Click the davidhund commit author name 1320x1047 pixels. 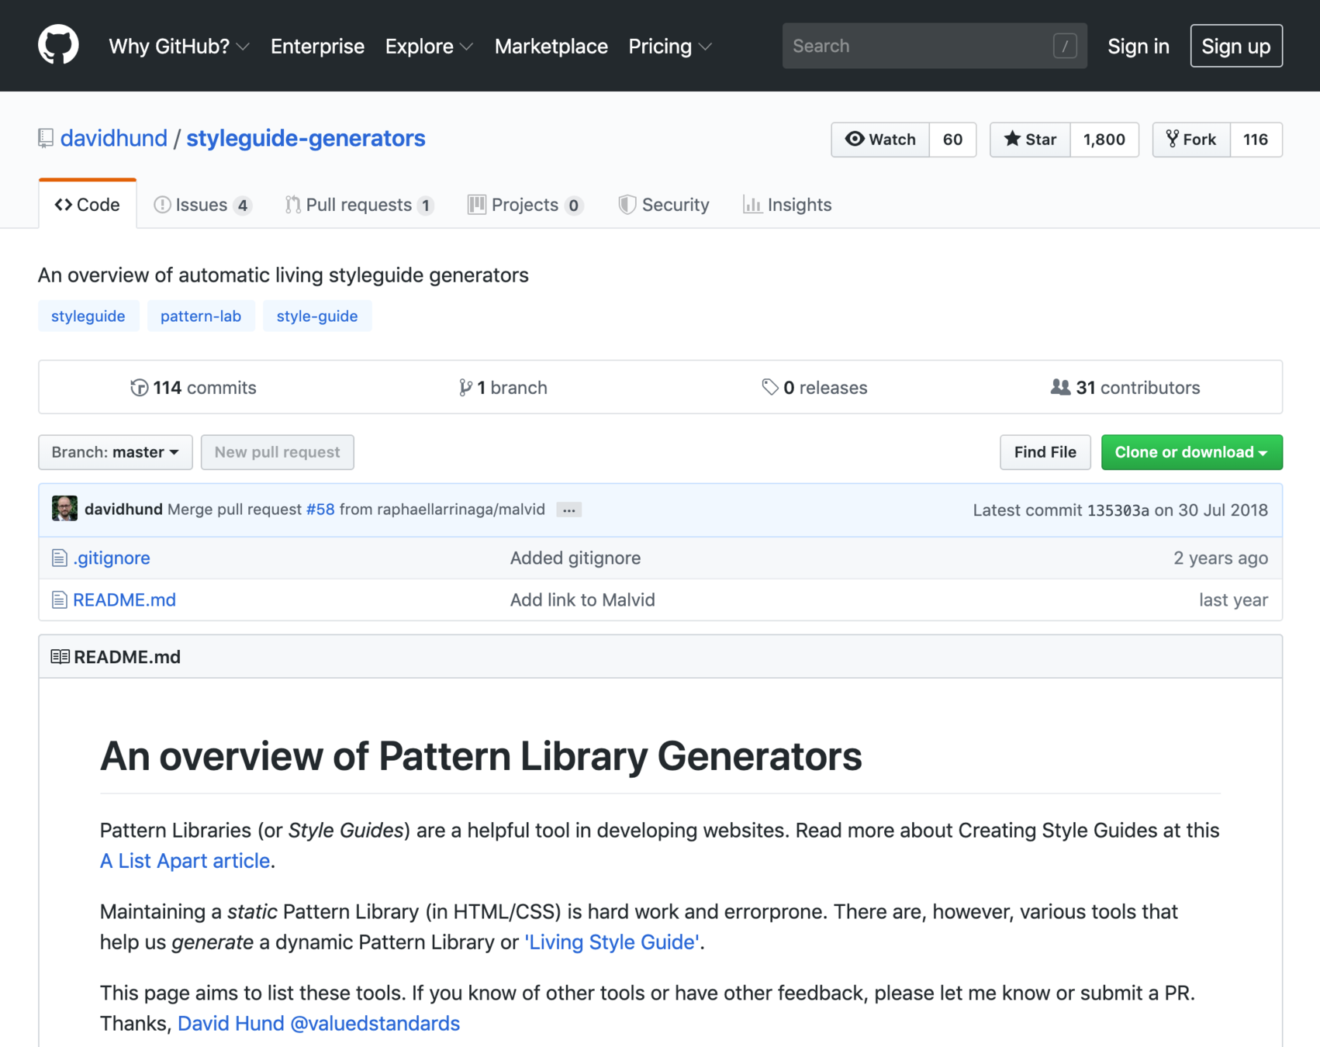click(123, 510)
